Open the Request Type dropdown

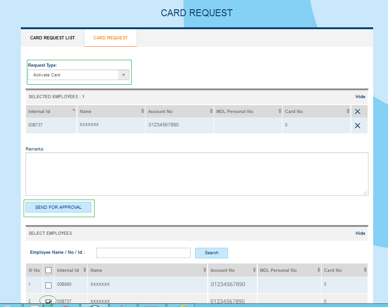pyautogui.click(x=78, y=75)
